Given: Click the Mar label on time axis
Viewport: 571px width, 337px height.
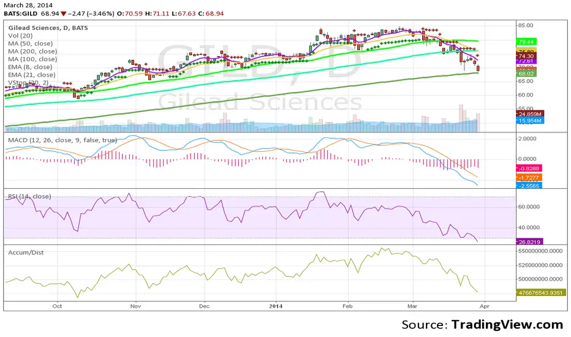Looking at the screenshot, I should 412,306.
